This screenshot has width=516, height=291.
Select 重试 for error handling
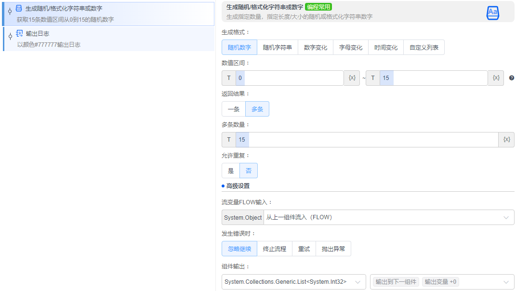click(304, 249)
